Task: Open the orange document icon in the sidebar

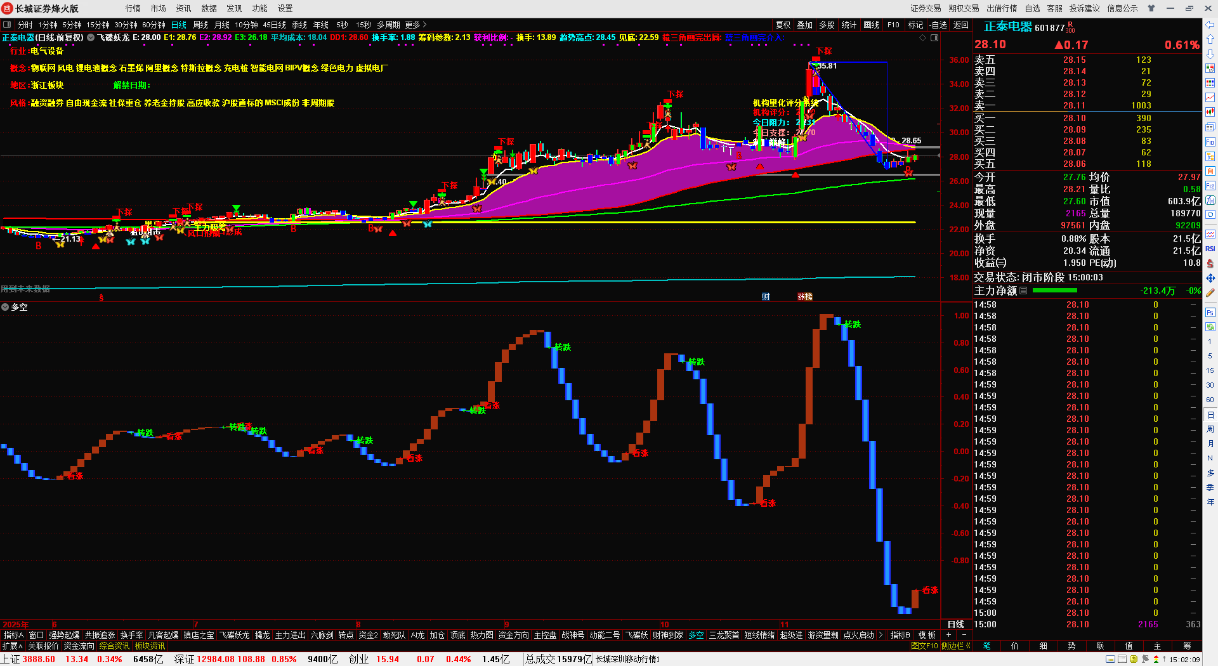Action: coord(1210,171)
